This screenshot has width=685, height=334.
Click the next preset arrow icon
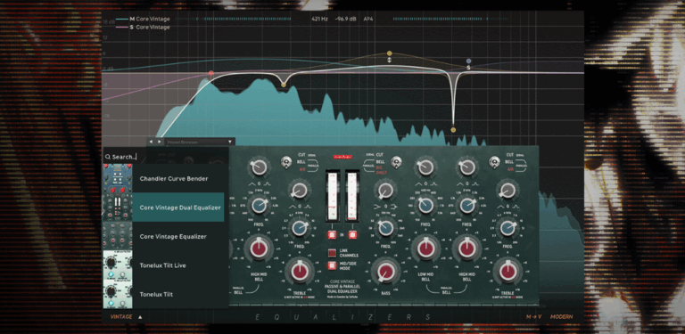(159, 142)
